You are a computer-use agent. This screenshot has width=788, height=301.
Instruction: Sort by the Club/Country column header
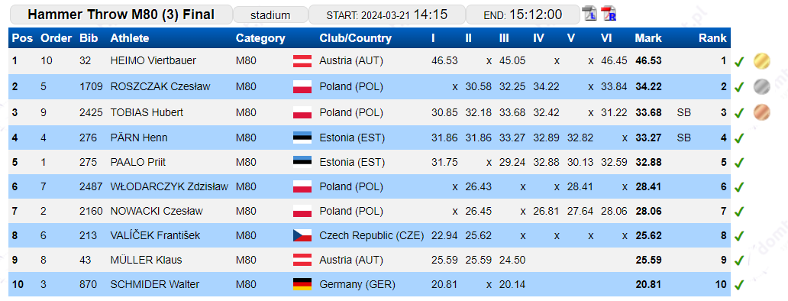355,38
